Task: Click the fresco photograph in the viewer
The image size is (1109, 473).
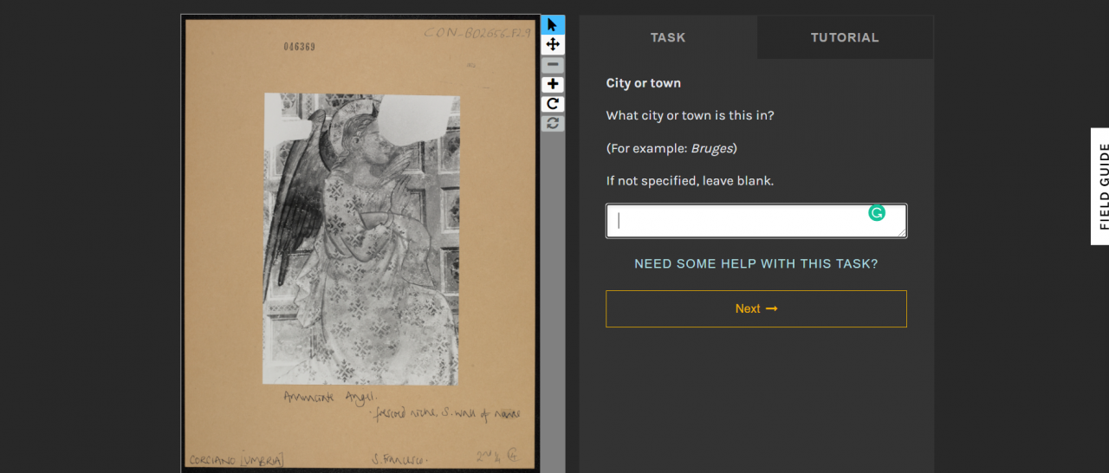Action: point(361,238)
